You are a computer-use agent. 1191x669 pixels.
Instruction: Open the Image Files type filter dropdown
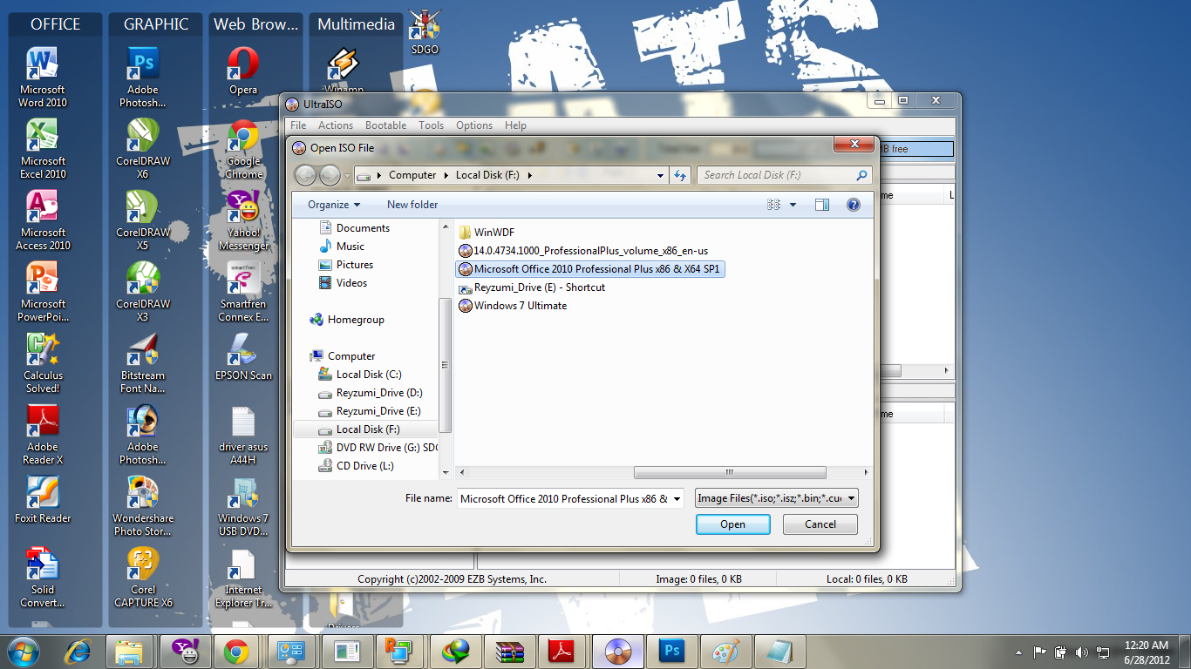777,498
